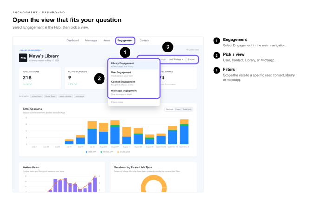Click the library created on May 22 text

[x=44, y=61]
